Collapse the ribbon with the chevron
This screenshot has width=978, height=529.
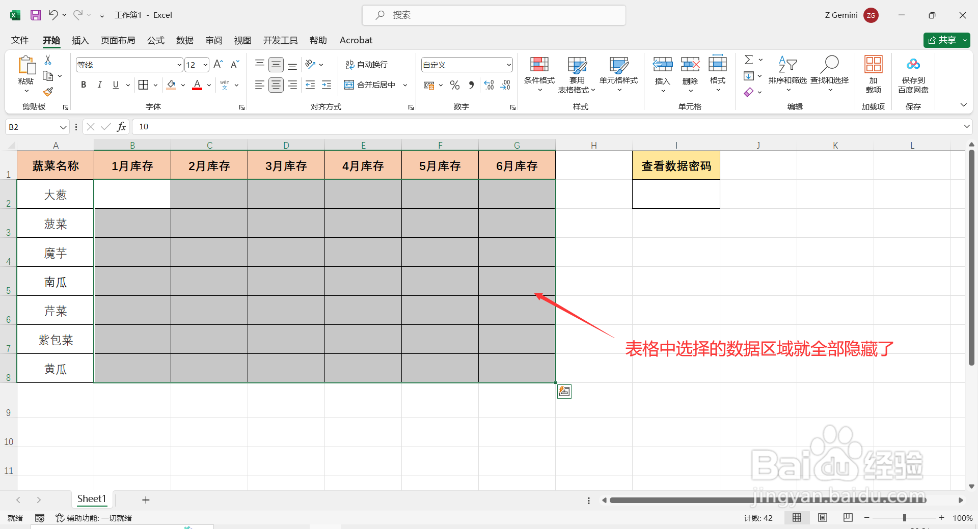(x=964, y=105)
